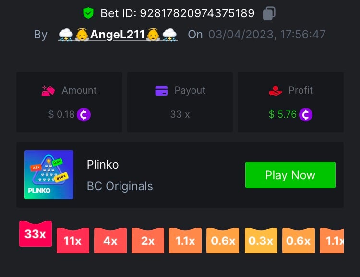The height and width of the screenshot is (277, 360).
Task: Select the first 1.1x multiplier tile
Action: click(x=185, y=241)
